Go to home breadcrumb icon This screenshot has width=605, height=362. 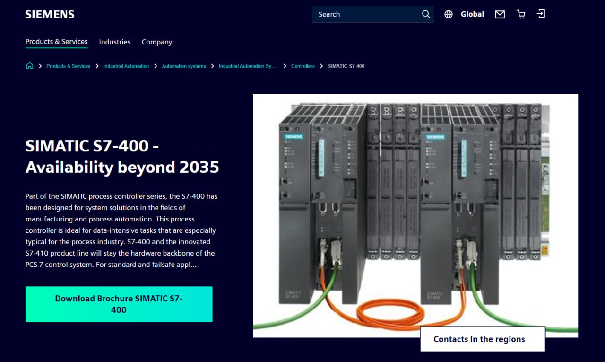point(29,66)
